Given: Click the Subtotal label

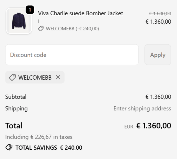Looking at the screenshot, I should click(16, 97).
